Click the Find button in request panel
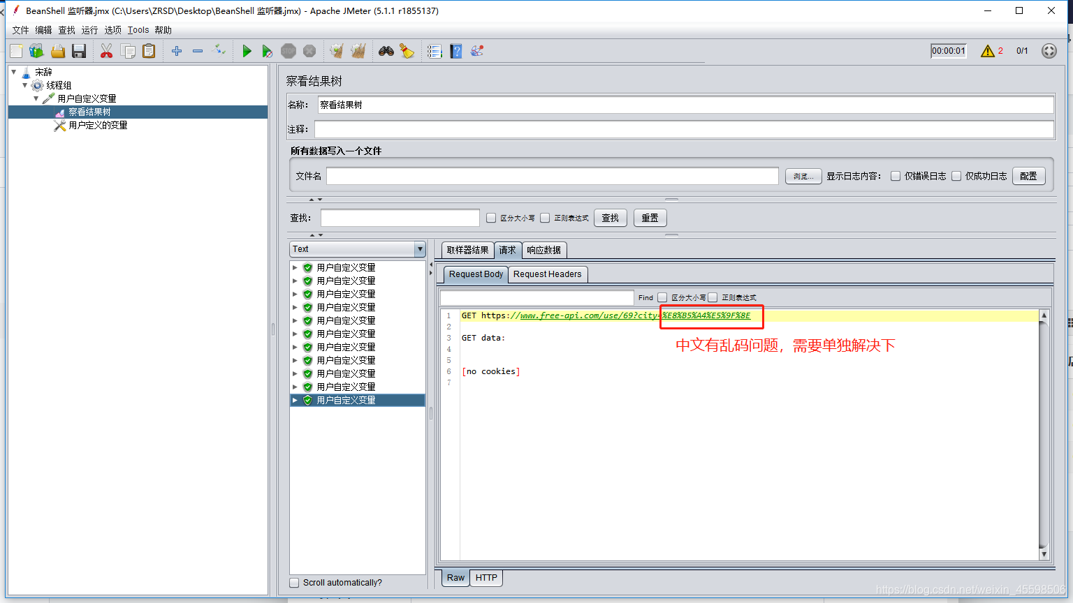The height and width of the screenshot is (603, 1073). 645,297
